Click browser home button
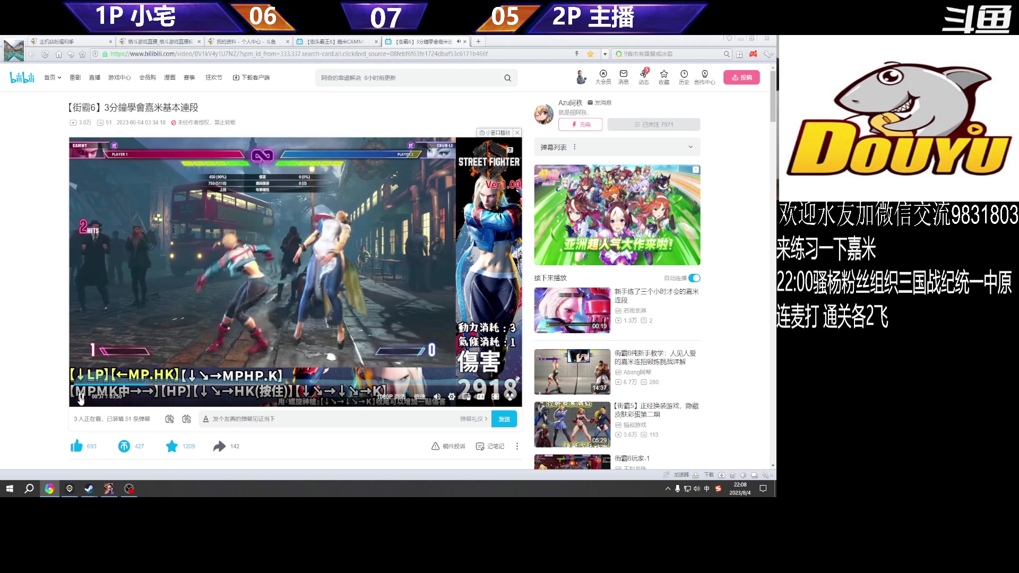Screen dimensions: 1019x573 click(58, 54)
